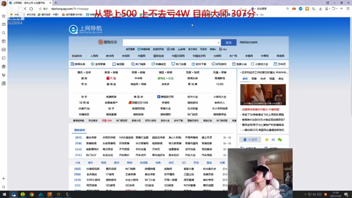Open a new browser tab
The width and height of the screenshot is (352, 198).
click(56, 3)
